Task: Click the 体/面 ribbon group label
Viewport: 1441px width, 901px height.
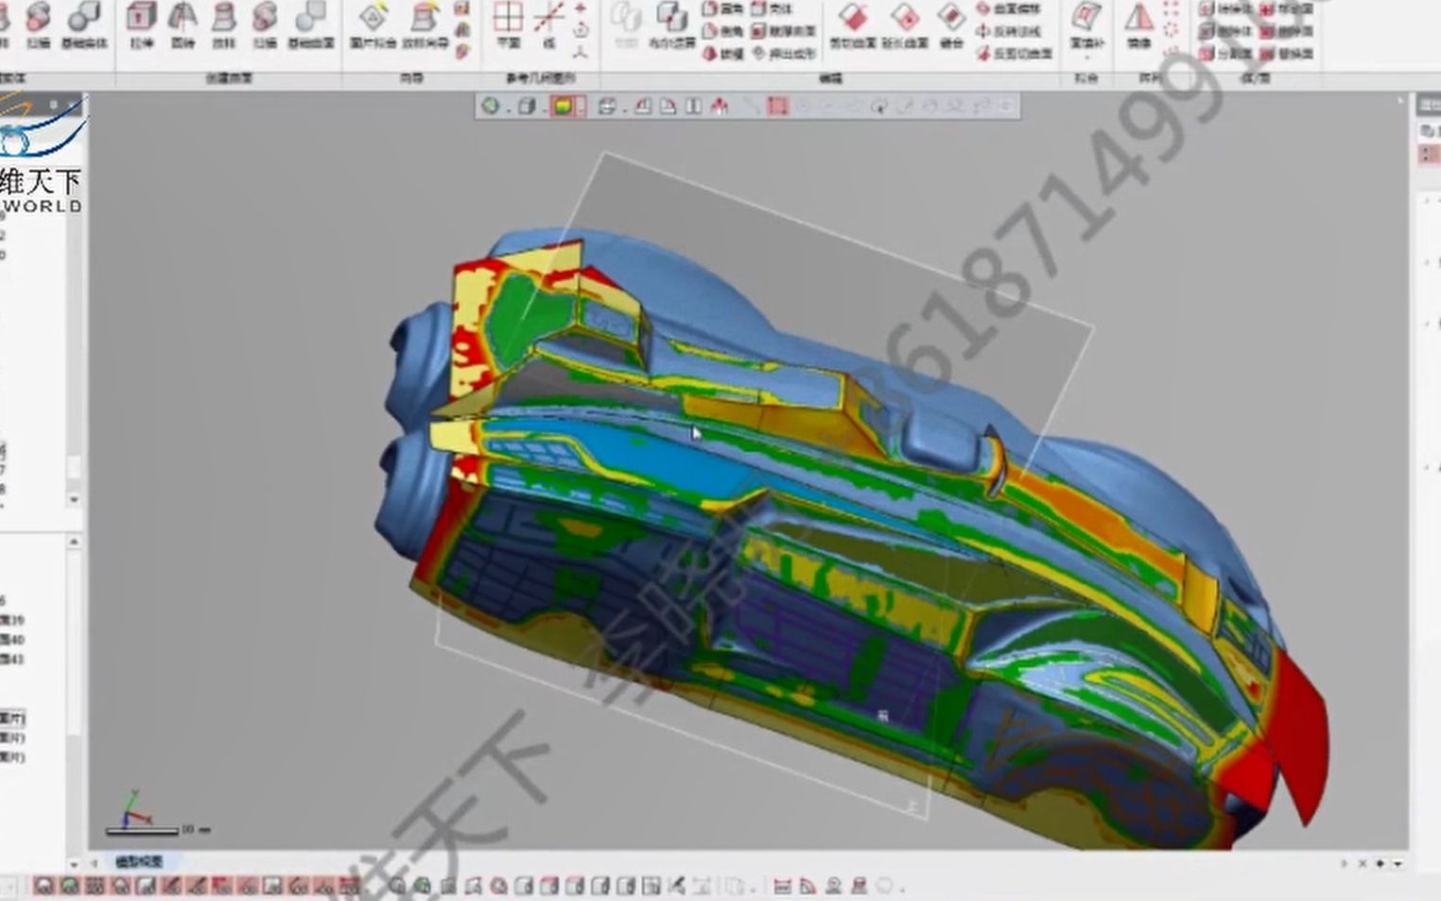Action: [1255, 78]
